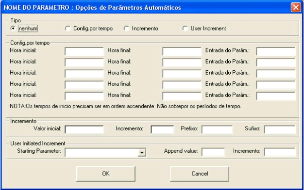This screenshot has height=190, width=304.
Task: Select the nenhum radio option
Action: (13, 29)
